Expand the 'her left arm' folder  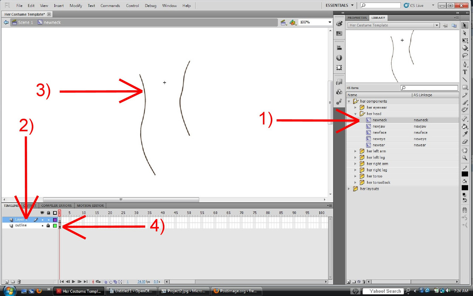(x=355, y=151)
